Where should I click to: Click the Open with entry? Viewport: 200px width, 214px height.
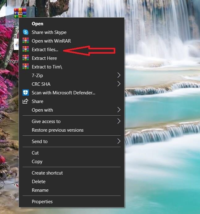(x=71, y=110)
